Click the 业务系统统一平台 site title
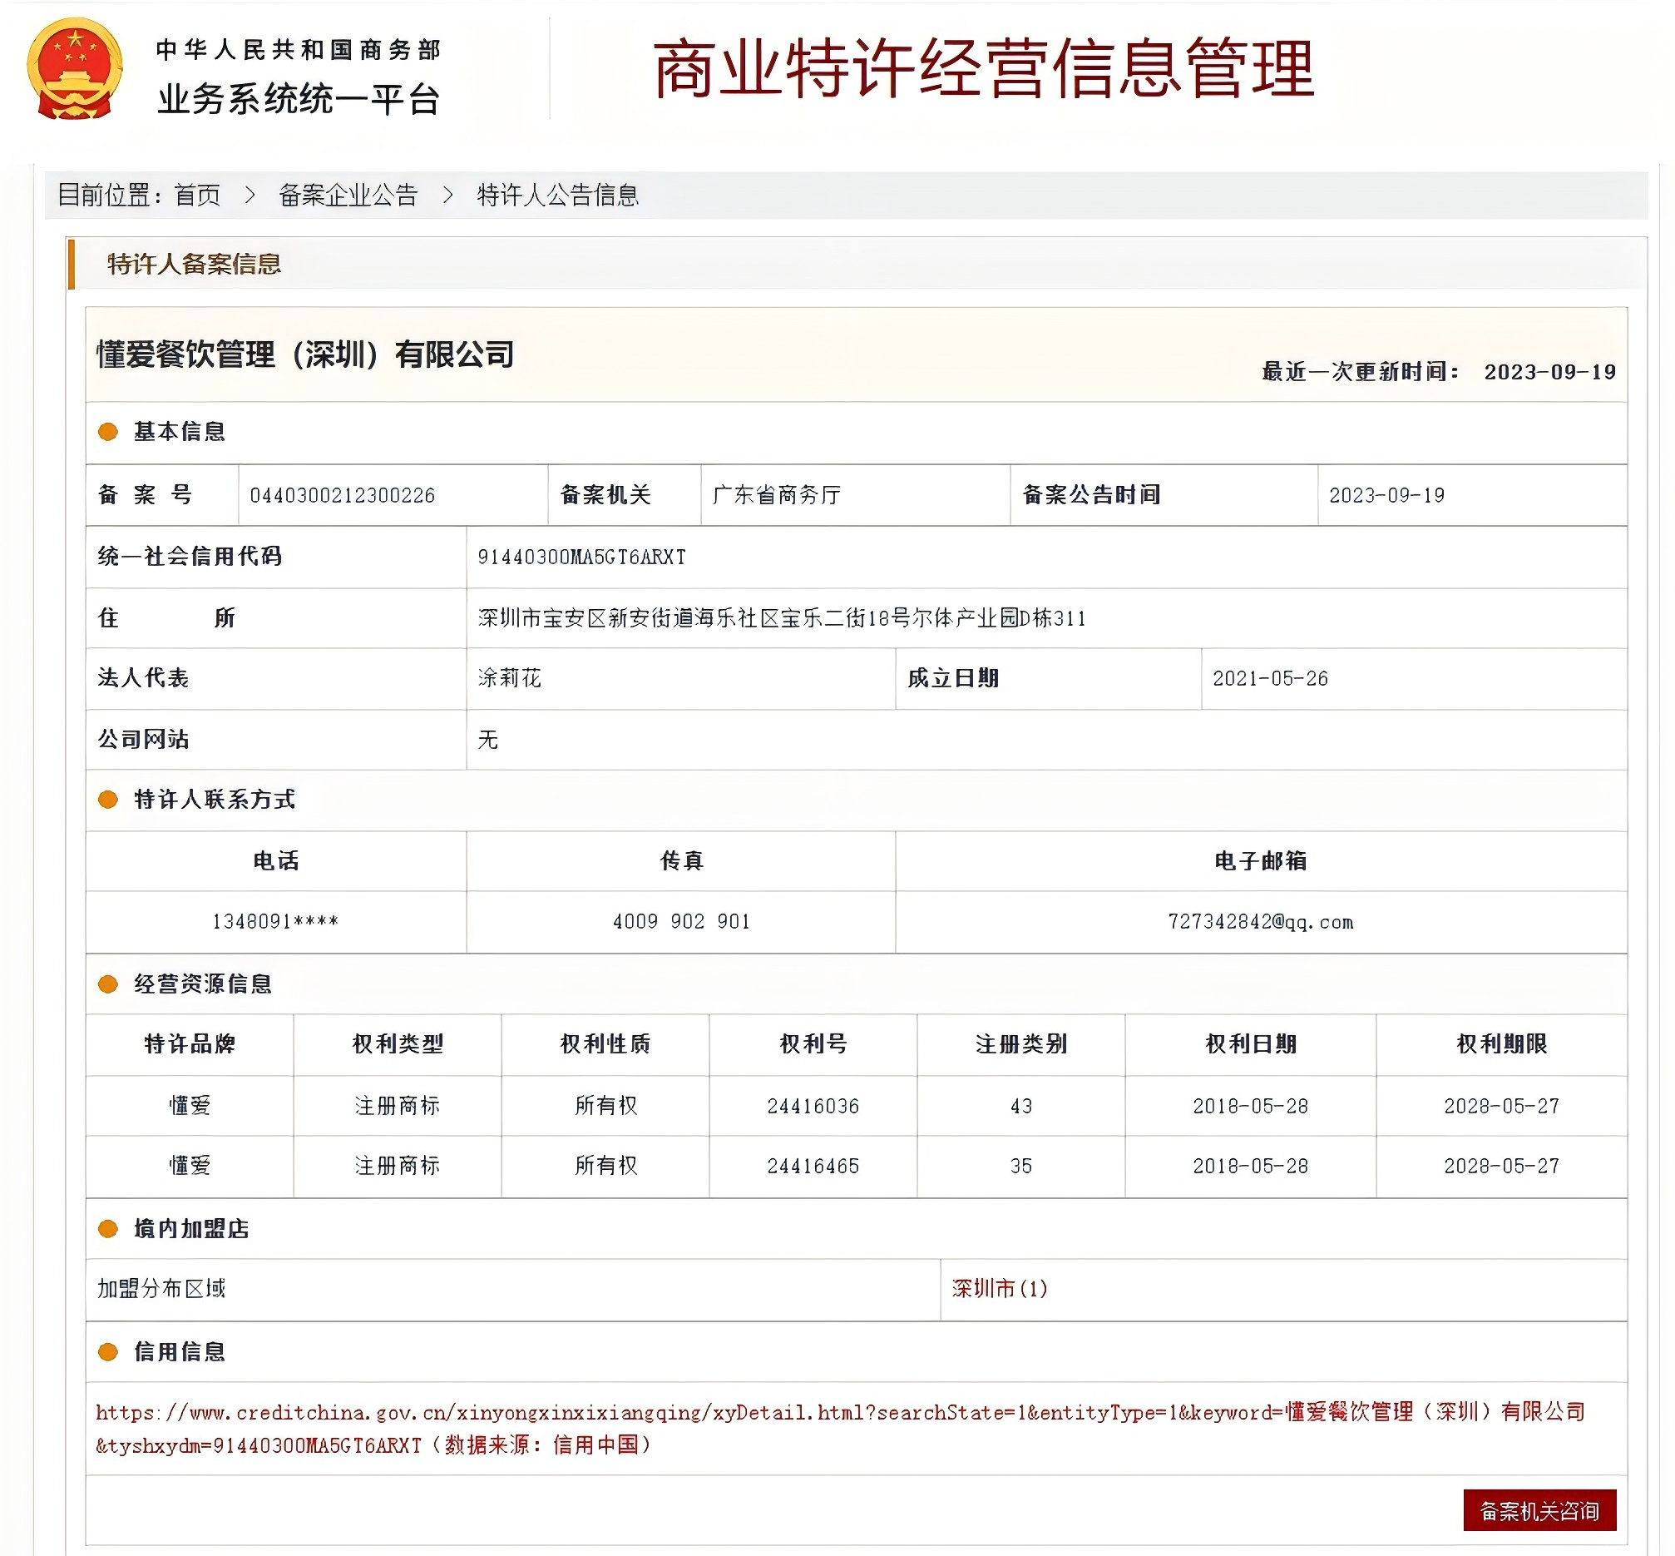 (x=299, y=99)
